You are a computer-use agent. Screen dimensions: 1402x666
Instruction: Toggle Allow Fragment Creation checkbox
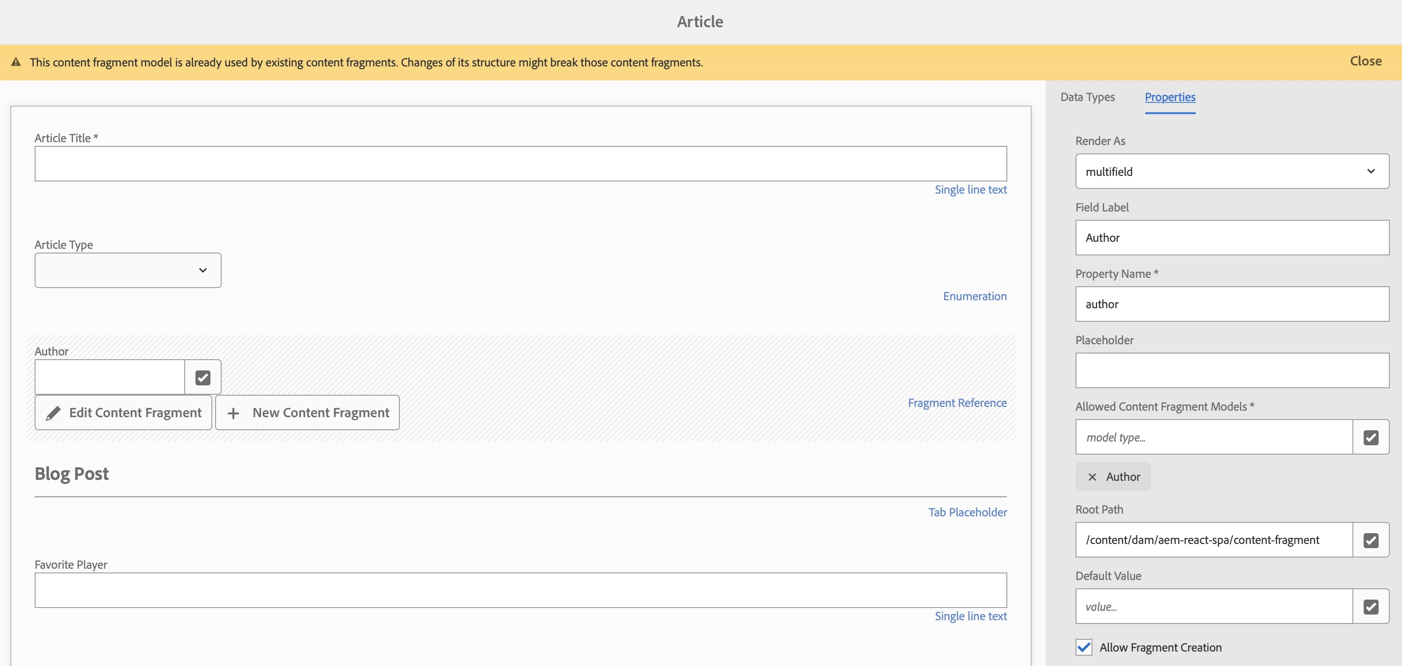pyautogui.click(x=1084, y=647)
